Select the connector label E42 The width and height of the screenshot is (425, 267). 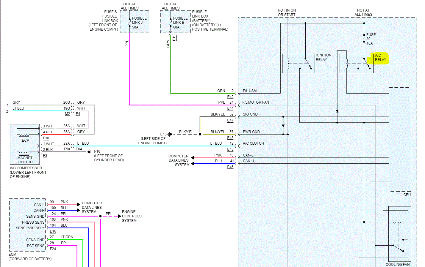(230, 97)
